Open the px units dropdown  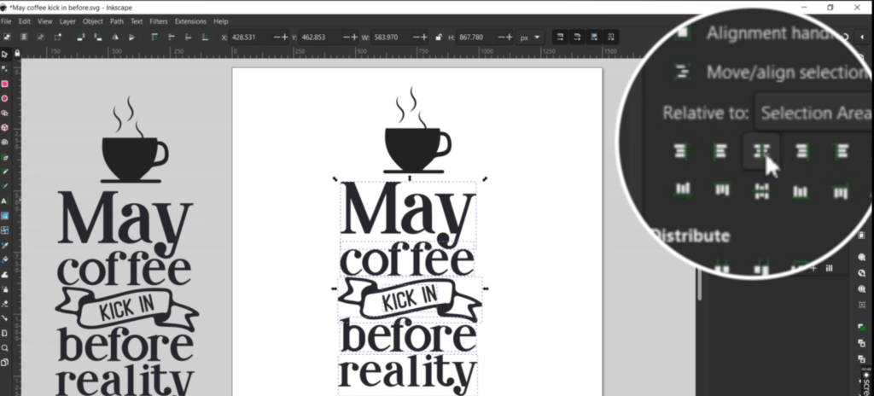tap(532, 38)
